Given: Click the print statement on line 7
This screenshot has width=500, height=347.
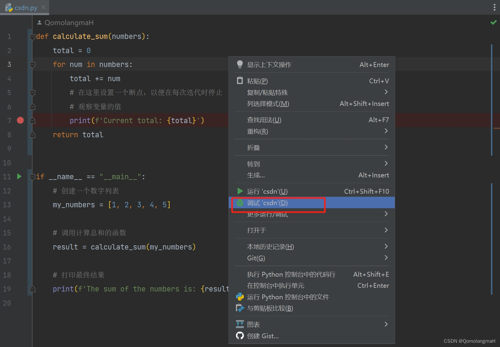Looking at the screenshot, I should (x=137, y=121).
